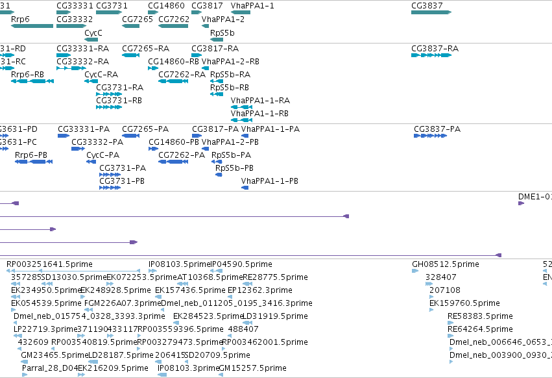Screen dimensions: 552x378
Task: Select transcript CG33331-RA
Action: tap(64, 55)
